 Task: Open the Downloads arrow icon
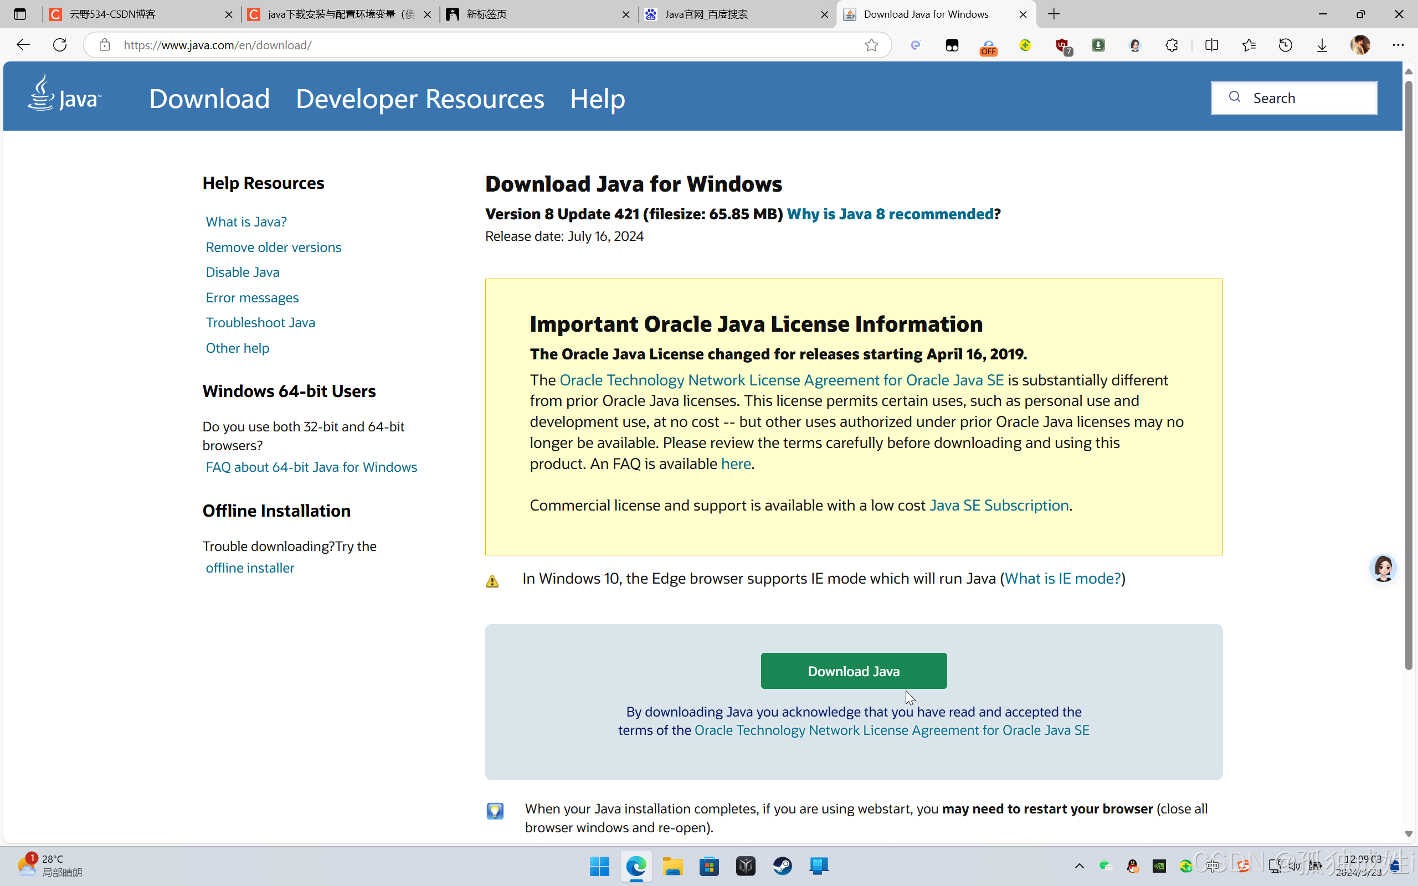(1322, 45)
